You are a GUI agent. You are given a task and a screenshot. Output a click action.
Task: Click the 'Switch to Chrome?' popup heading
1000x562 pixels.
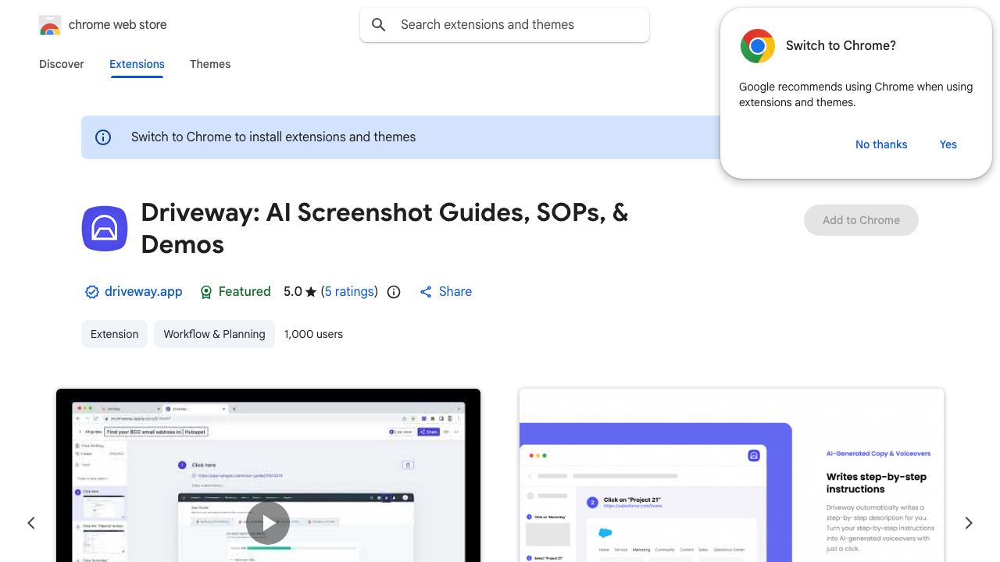point(841,46)
